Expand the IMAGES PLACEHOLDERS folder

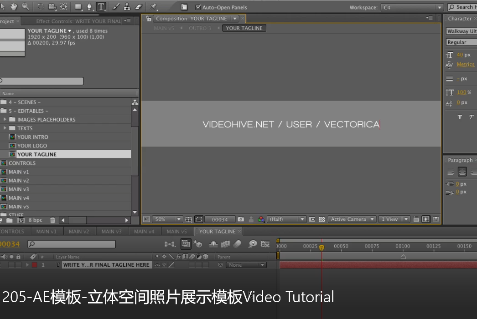point(5,120)
